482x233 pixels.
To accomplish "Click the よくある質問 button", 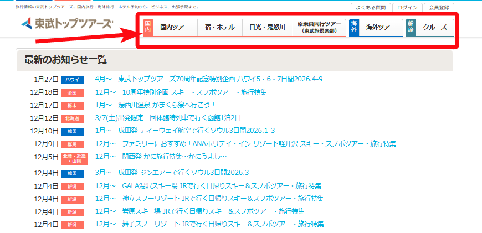I will (x=371, y=8).
